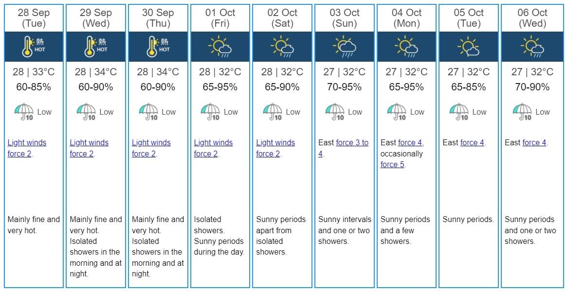This screenshot has height=292, width=567.
Task: Select the 29 Sep (Wed) date header
Action: (x=96, y=18)
